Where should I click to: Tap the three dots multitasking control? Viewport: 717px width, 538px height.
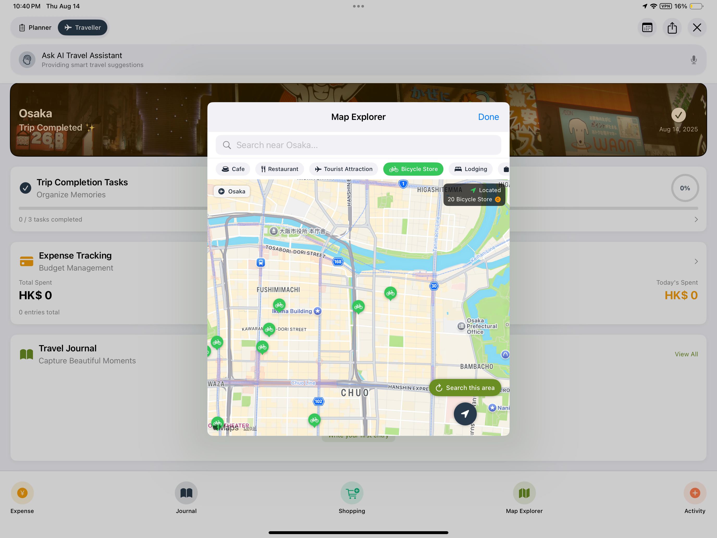pyautogui.click(x=358, y=6)
